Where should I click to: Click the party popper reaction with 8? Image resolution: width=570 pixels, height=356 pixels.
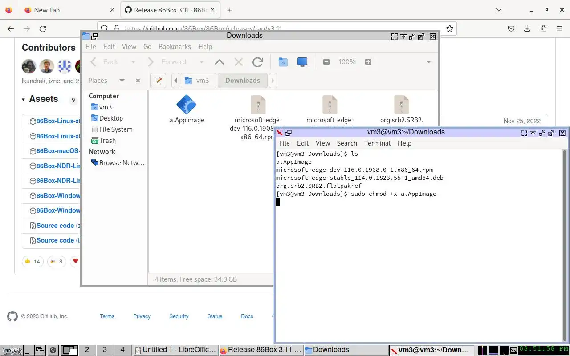coord(57,261)
